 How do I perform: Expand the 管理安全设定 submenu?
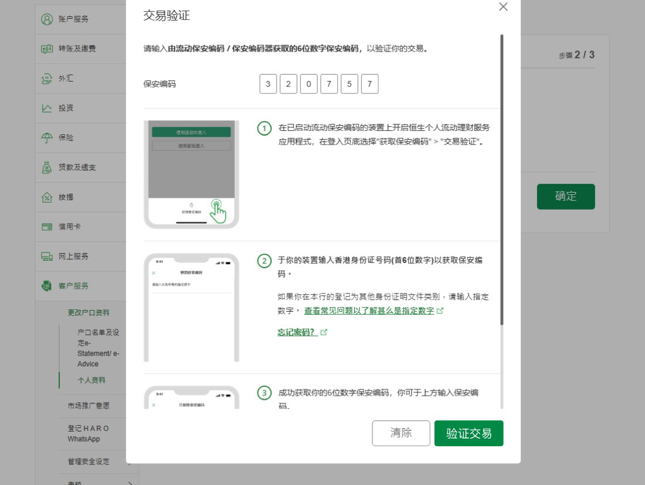(x=88, y=462)
